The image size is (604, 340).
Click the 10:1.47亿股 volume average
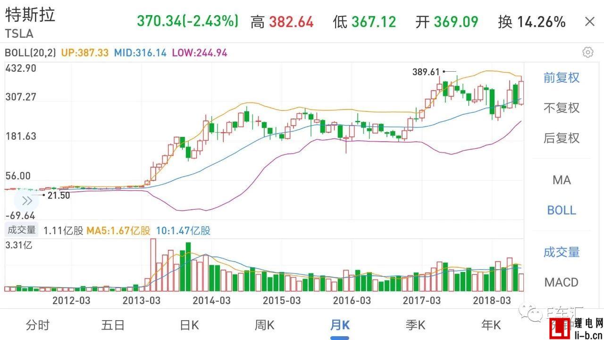click(x=183, y=230)
